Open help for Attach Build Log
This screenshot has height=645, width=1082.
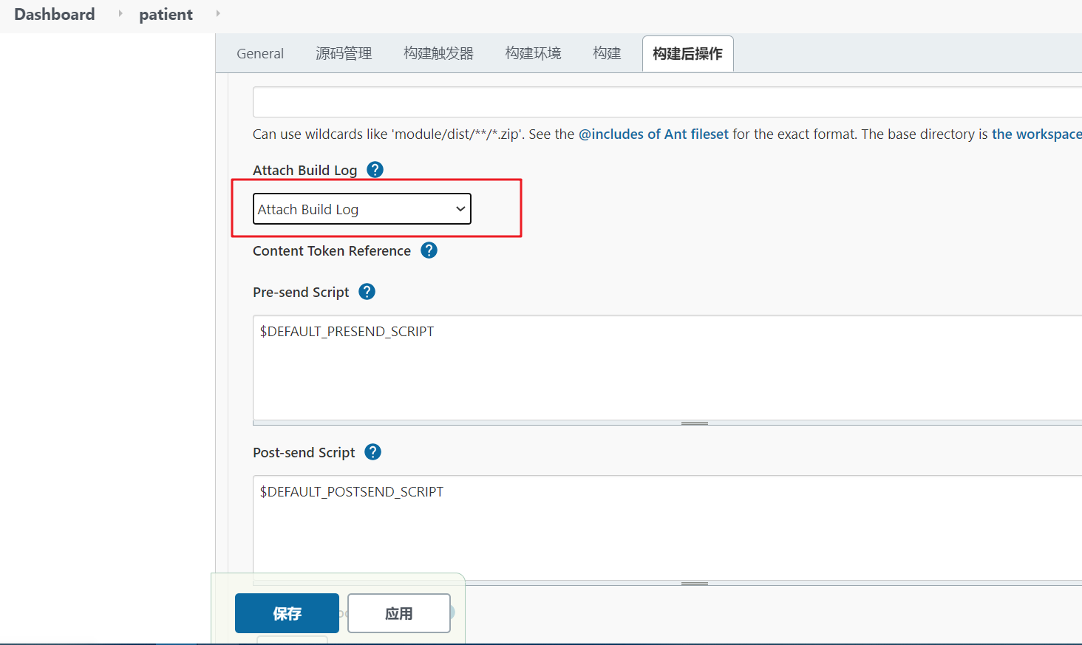click(375, 170)
